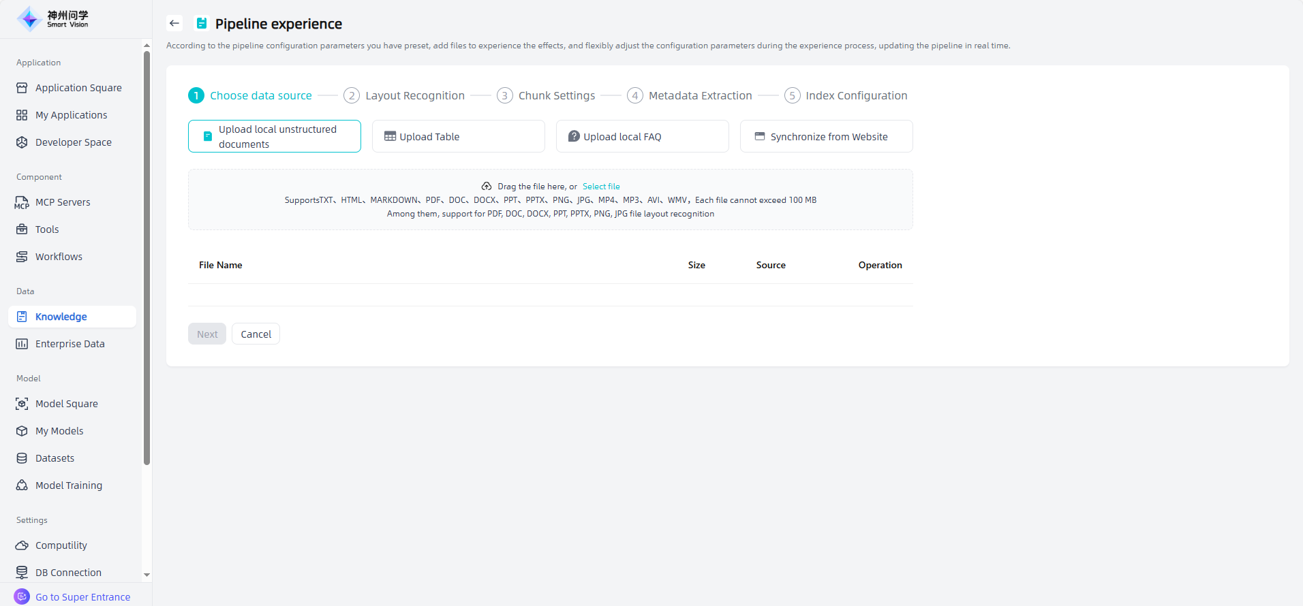Open the Tools toolbox icon

tap(22, 229)
